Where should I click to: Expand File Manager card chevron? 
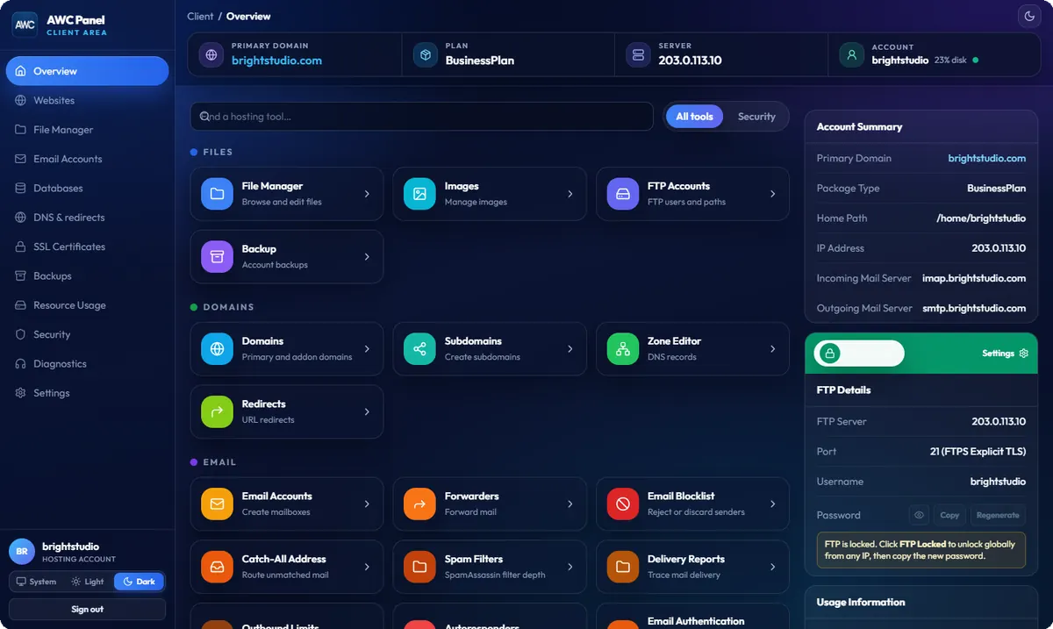[x=367, y=194]
